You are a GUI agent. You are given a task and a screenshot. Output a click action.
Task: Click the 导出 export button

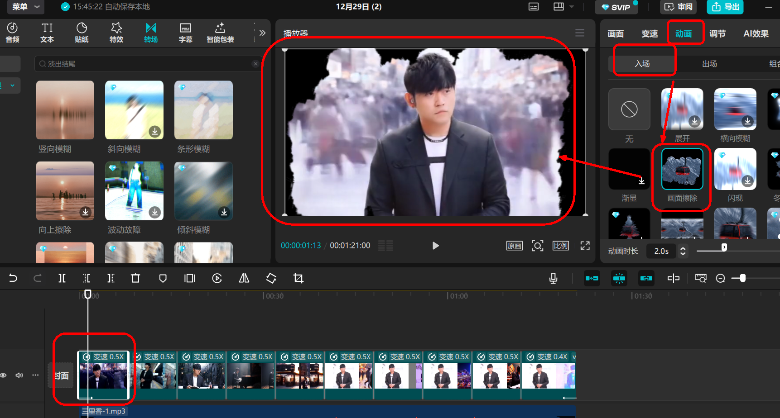point(725,7)
